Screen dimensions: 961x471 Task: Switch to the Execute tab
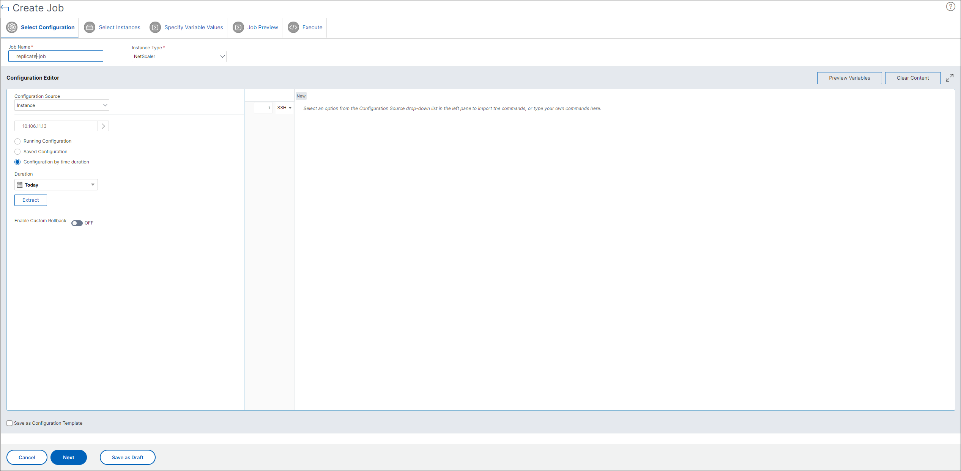305,27
